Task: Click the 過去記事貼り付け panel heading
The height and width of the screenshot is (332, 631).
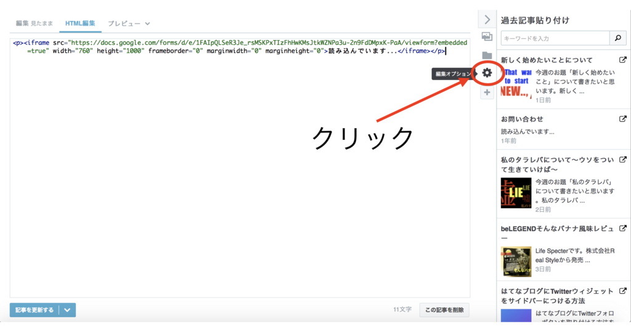Action: click(x=535, y=20)
